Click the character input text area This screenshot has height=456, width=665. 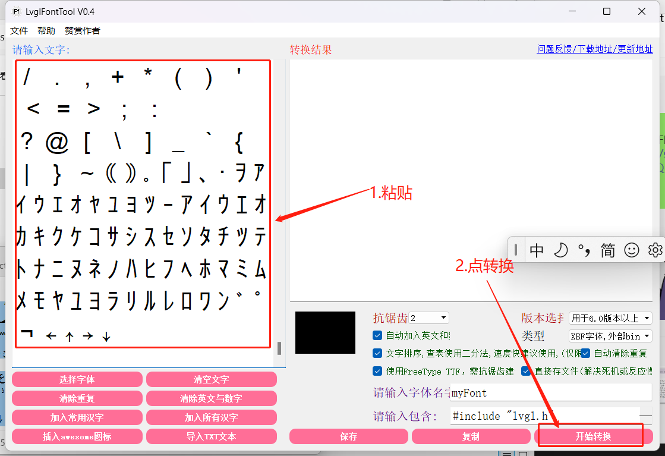pos(143,213)
